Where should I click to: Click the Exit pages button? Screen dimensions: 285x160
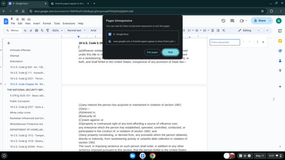click(x=152, y=52)
